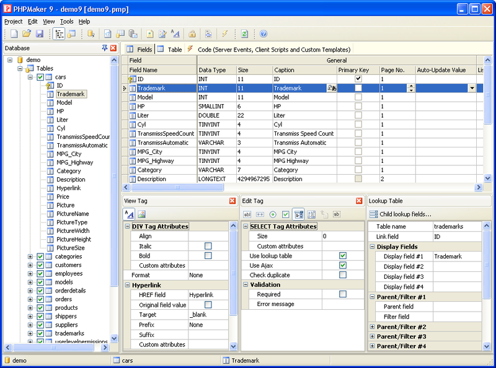Image resolution: width=496 pixels, height=368 pixels.
Task: Collapse the cars table tree node
Action: point(30,77)
